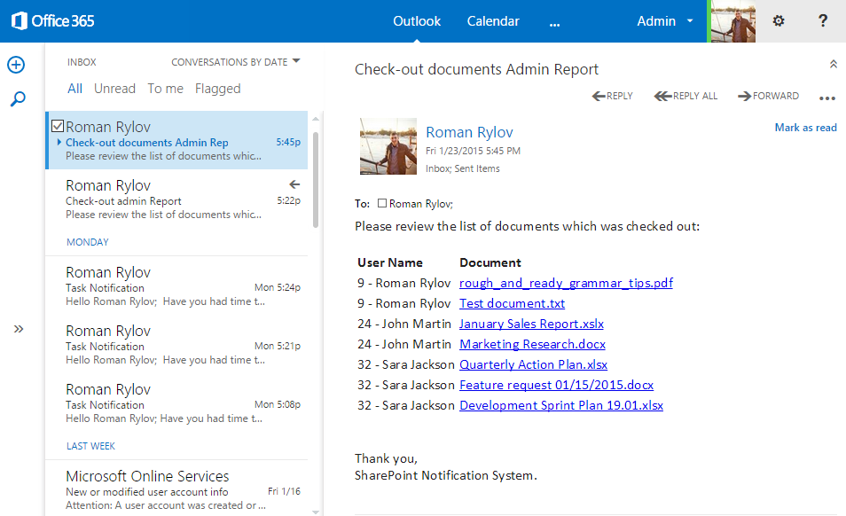Open more actions with the ellipsis icon

pos(827,98)
